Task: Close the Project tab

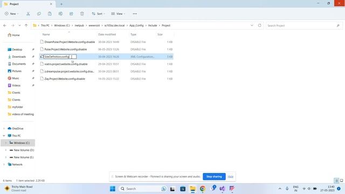Action: (x=51, y=4)
